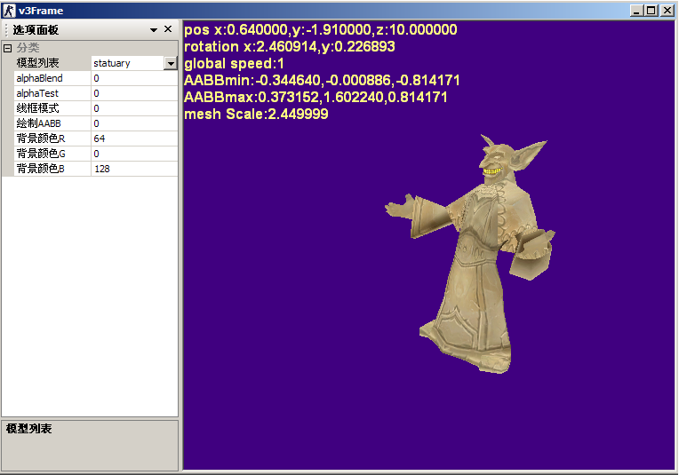Close the 选项面板 options panel
Image resolution: width=679 pixels, height=475 pixels.
pyautogui.click(x=168, y=29)
